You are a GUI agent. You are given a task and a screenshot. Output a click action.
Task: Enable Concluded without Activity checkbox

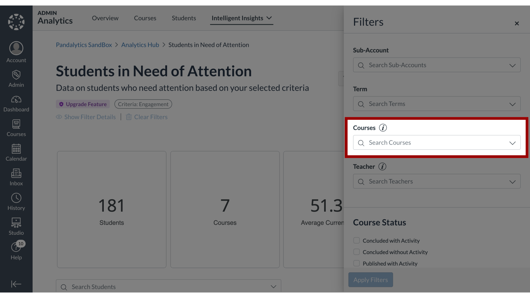coord(356,252)
